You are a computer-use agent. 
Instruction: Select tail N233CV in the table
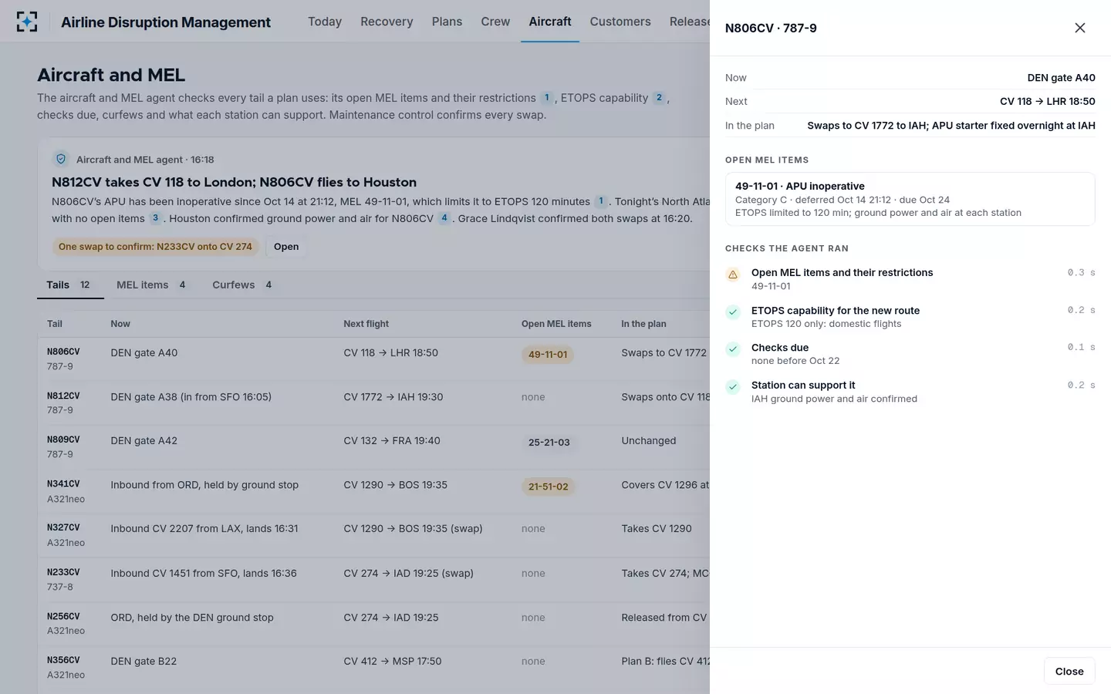pyautogui.click(x=63, y=572)
